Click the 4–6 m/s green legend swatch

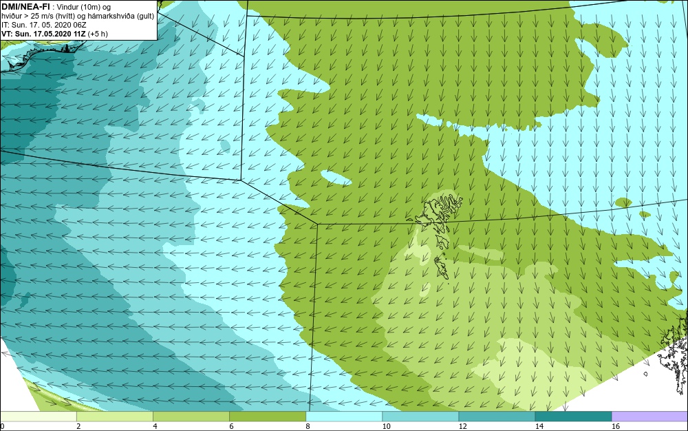191,417
